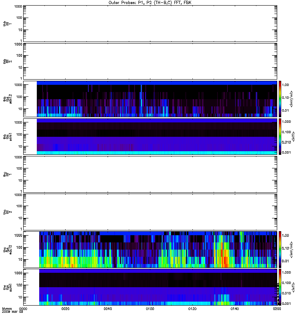This screenshot has height=320, width=300.
Task: Click the thc fbk scm1 color bar
Action: [x=280, y=287]
